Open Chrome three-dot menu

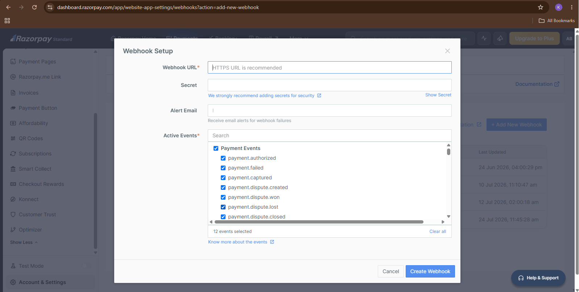(572, 7)
